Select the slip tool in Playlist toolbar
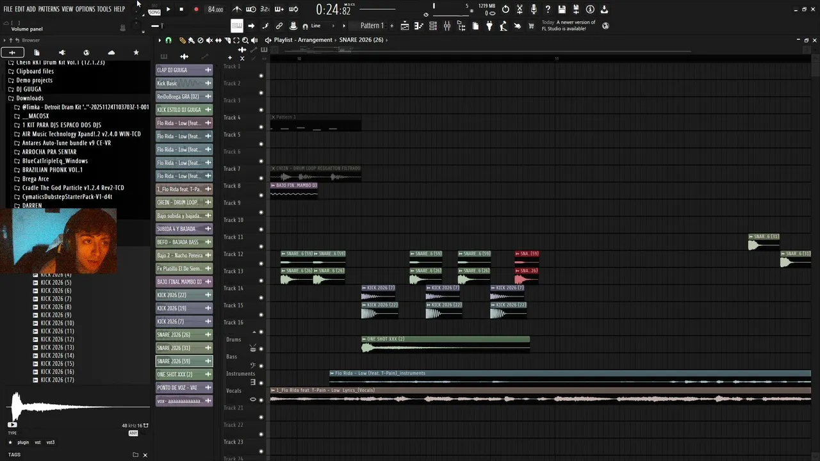The height and width of the screenshot is (461, 820). tap(218, 40)
